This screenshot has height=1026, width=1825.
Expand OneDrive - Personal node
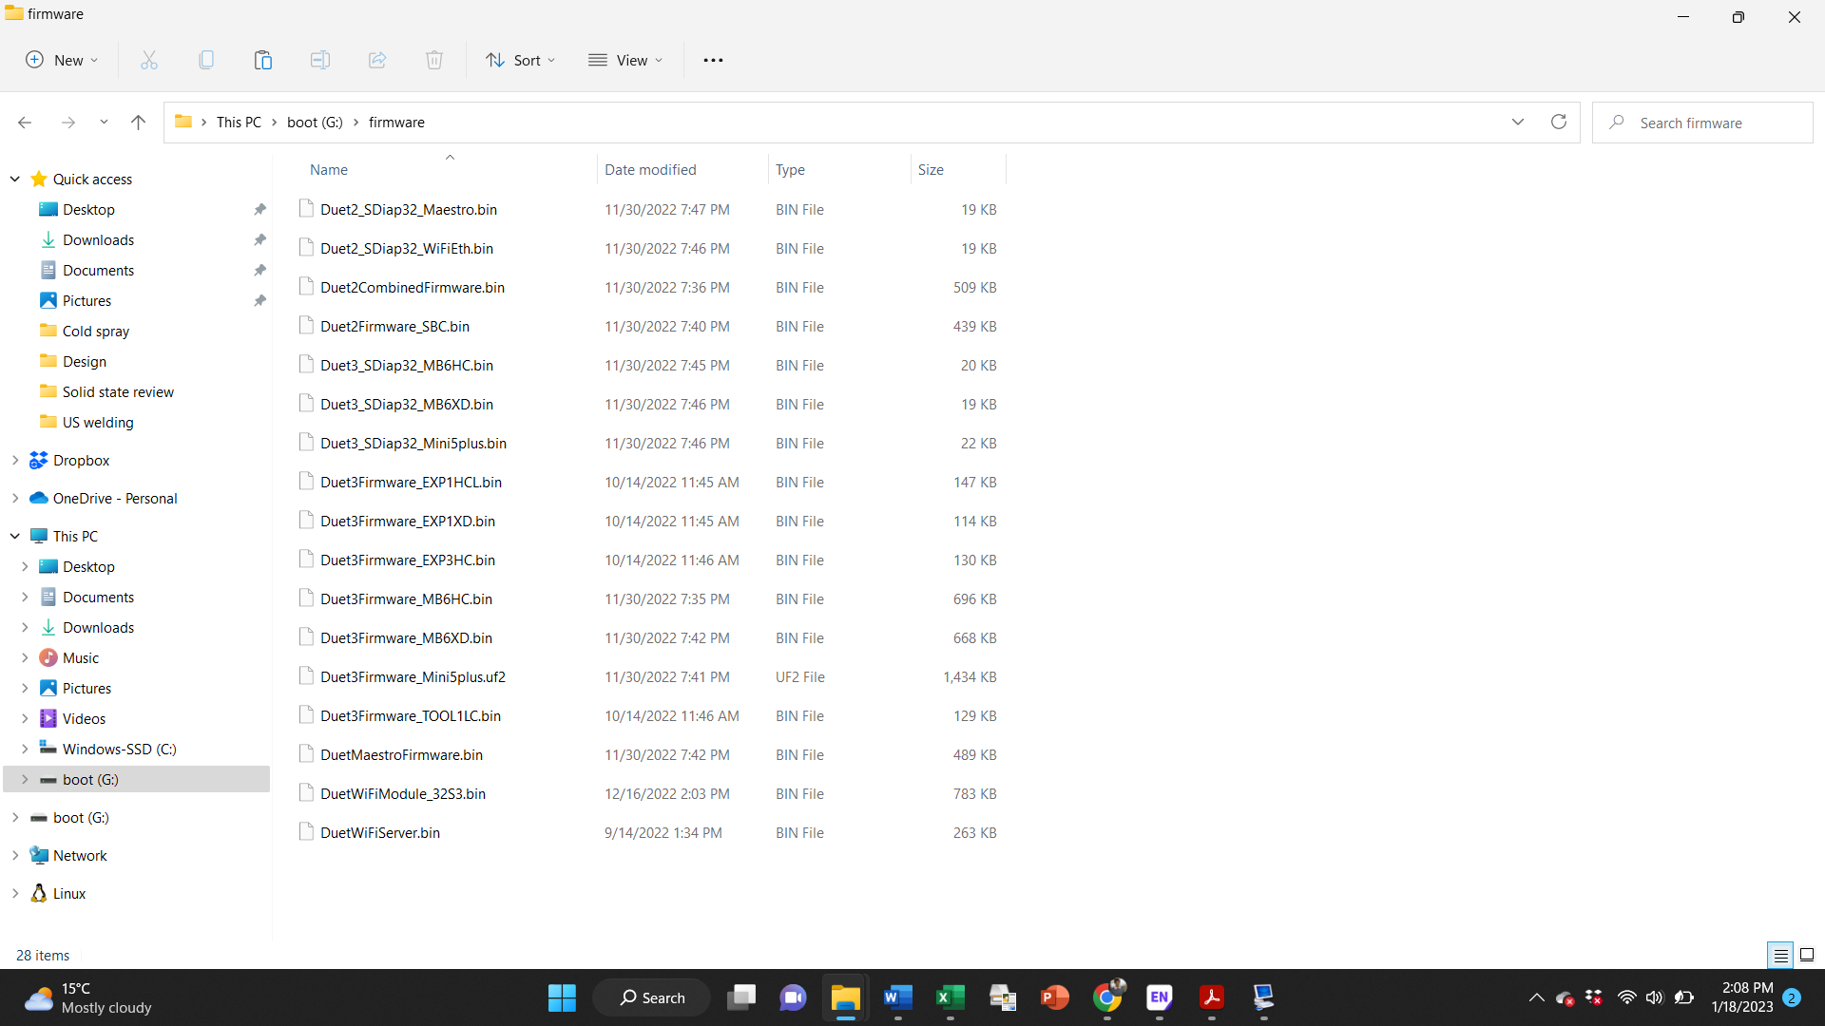point(15,498)
